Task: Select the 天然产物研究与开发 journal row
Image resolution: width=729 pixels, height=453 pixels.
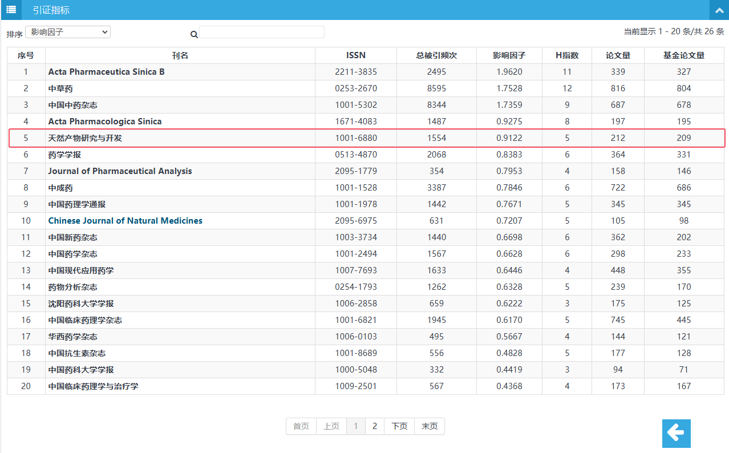Action: click(85, 138)
